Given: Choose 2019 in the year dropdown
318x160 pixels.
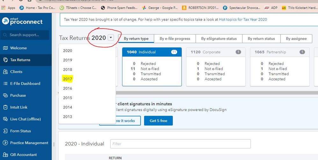Looking at the screenshot, I should pyautogui.click(x=68, y=60).
